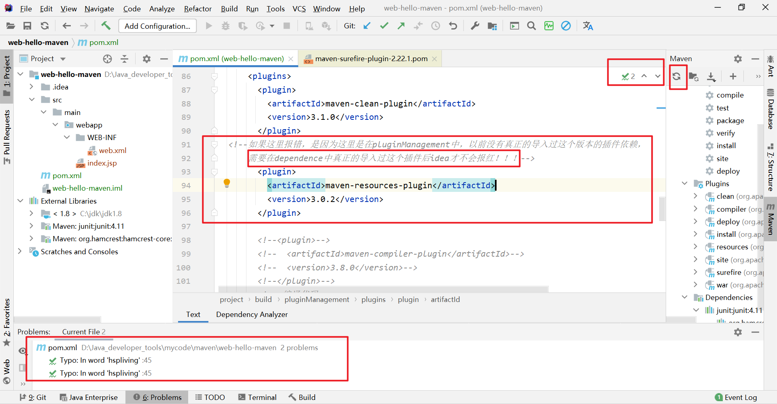Click Collapse All in Project panel
Image resolution: width=777 pixels, height=404 pixels.
click(125, 59)
